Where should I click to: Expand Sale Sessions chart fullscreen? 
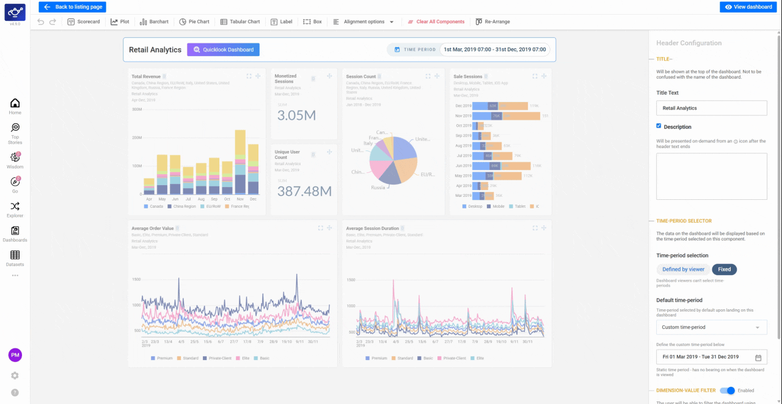pos(535,76)
